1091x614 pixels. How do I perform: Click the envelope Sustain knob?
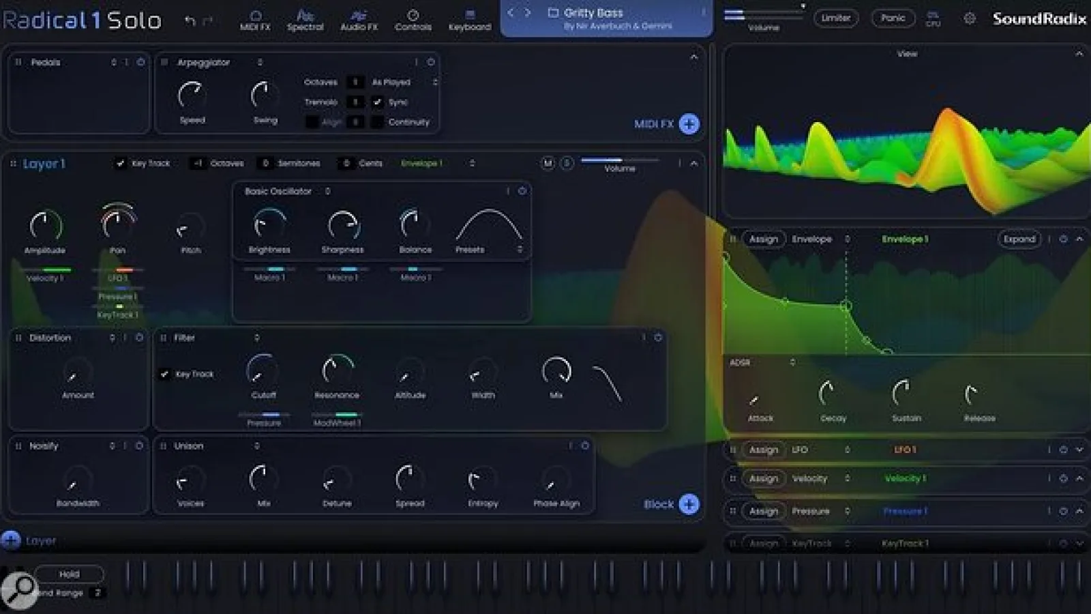click(x=906, y=394)
